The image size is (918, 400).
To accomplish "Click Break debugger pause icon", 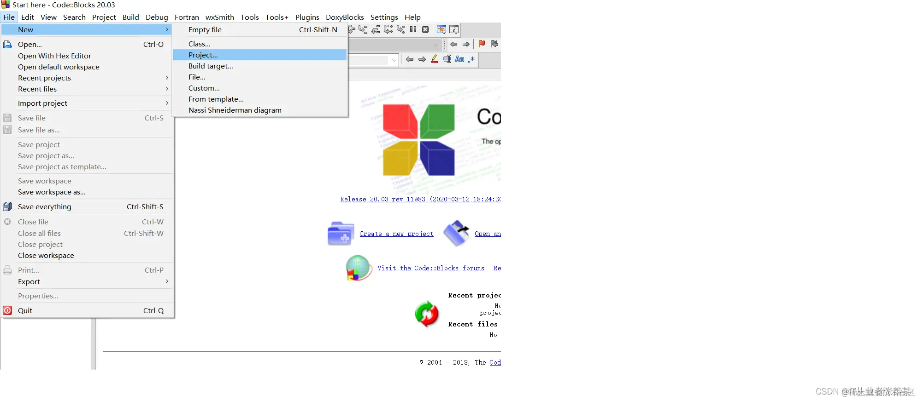I will point(413,29).
